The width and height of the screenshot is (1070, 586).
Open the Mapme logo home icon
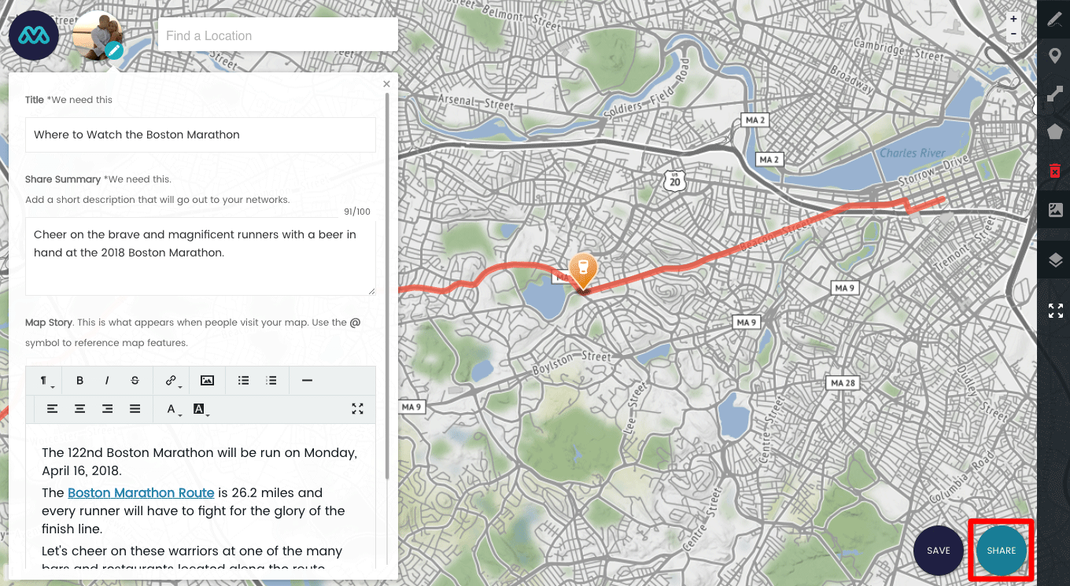click(x=34, y=36)
